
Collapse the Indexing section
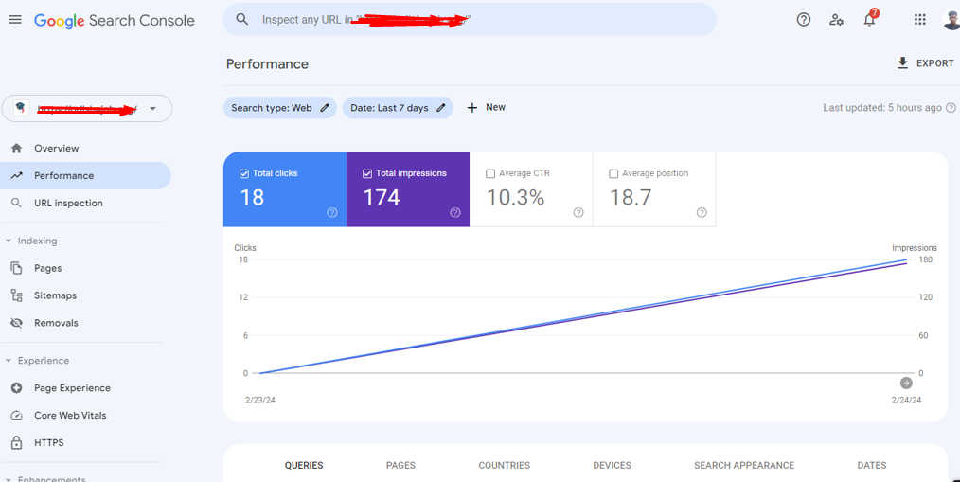coord(9,241)
